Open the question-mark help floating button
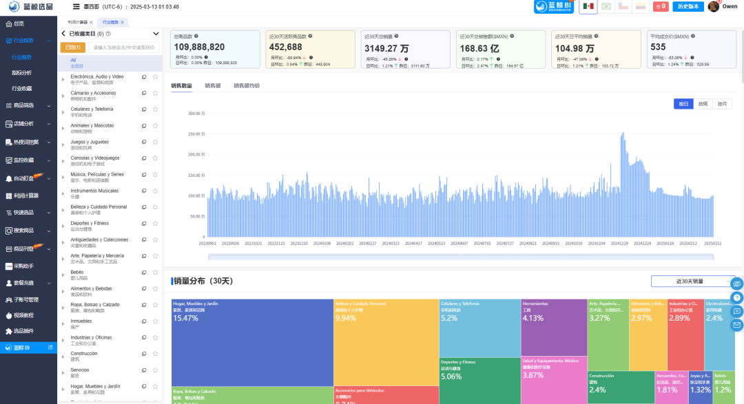Viewport: 744px width, 404px height. [x=736, y=298]
